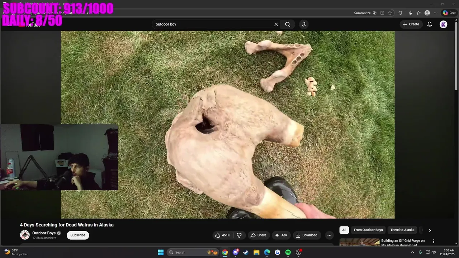Open the network tray icon
This screenshot has width=459, height=258.
coord(428,252)
